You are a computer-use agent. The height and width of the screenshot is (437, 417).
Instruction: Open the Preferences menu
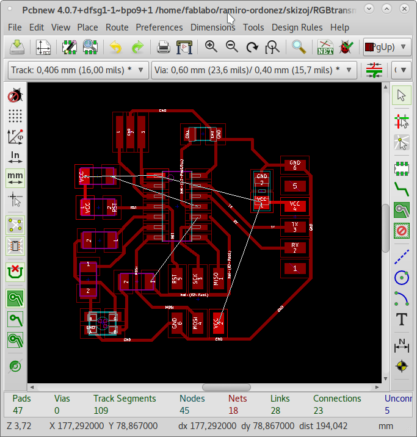tap(159, 27)
